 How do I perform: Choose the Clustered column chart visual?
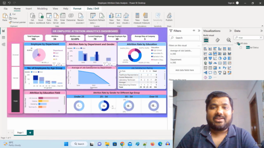(220, 49)
